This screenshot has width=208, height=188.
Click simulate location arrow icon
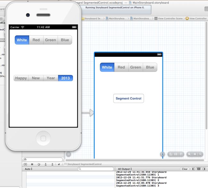coord(59,164)
